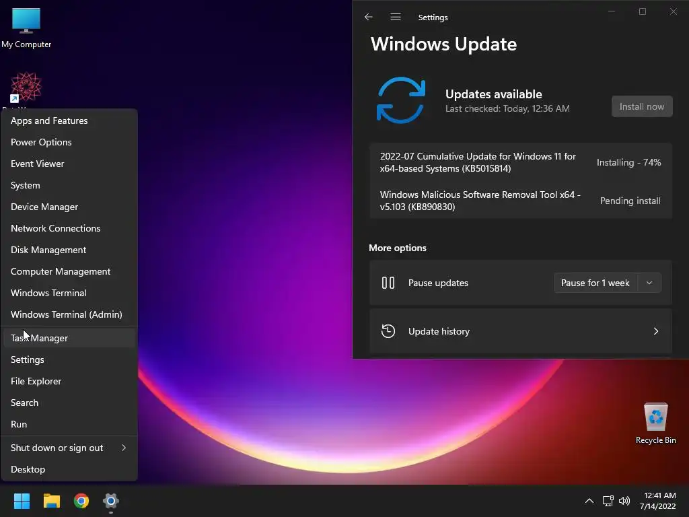Launch Computer Management from the menu
This screenshot has height=517, width=689.
(69, 271)
